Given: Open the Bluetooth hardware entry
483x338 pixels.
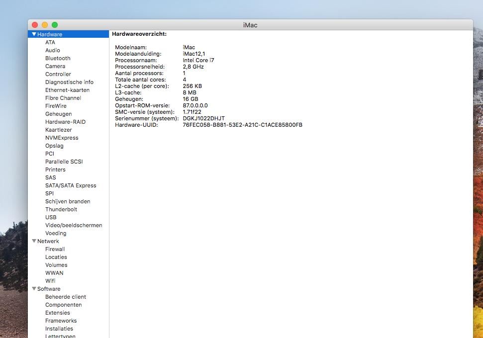Looking at the screenshot, I should [x=58, y=58].
